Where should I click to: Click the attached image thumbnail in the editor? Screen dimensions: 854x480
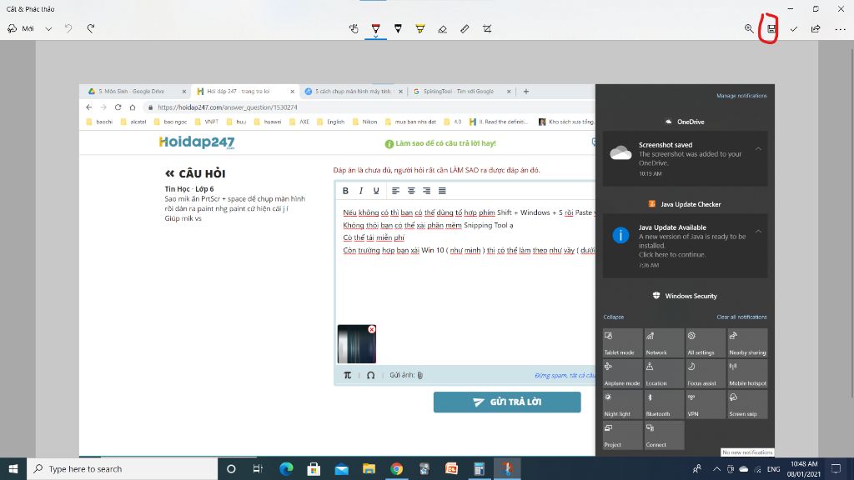(x=356, y=344)
